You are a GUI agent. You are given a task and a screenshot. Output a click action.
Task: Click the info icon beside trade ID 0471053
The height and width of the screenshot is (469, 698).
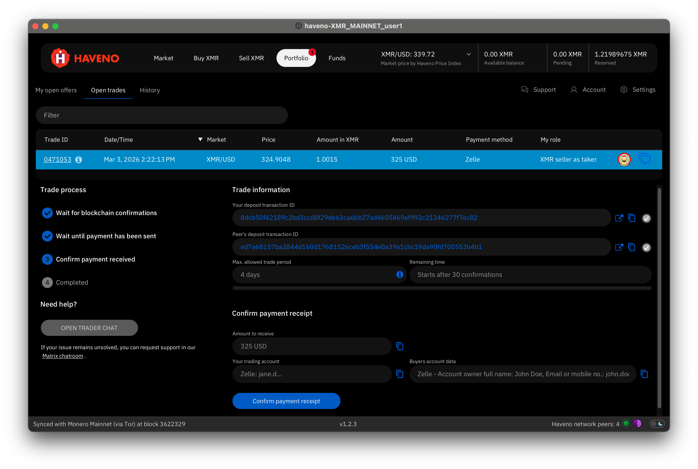point(78,159)
